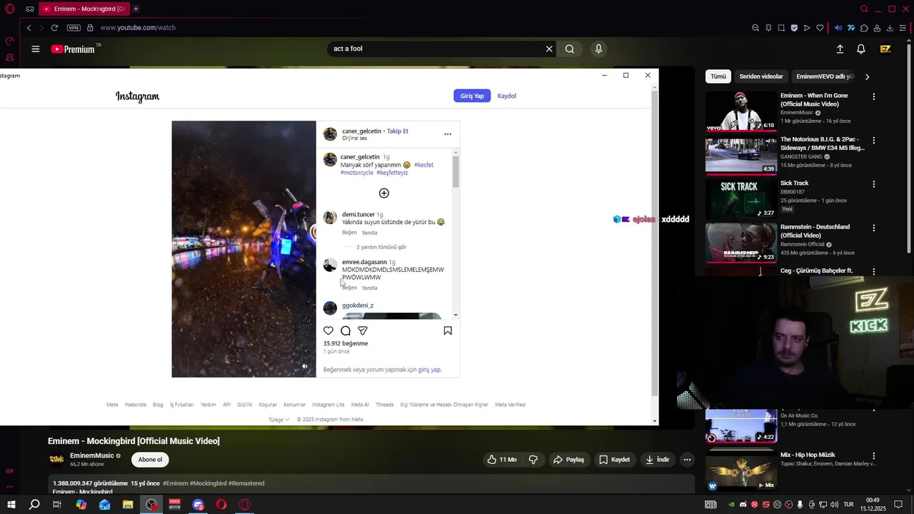Open the Türkçe language dropdown on Instagram
The image size is (914, 514).
coord(279,420)
